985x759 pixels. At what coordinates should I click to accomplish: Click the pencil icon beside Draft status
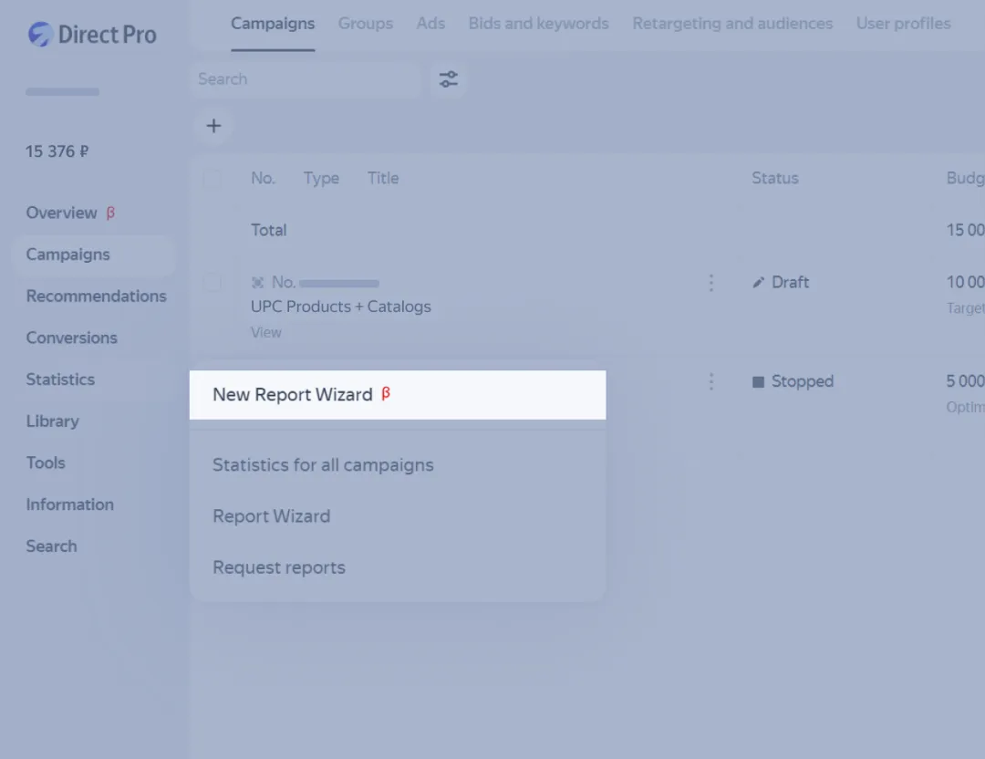(758, 283)
